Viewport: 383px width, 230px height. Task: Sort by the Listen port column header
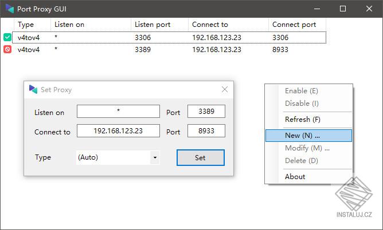[x=160, y=25]
